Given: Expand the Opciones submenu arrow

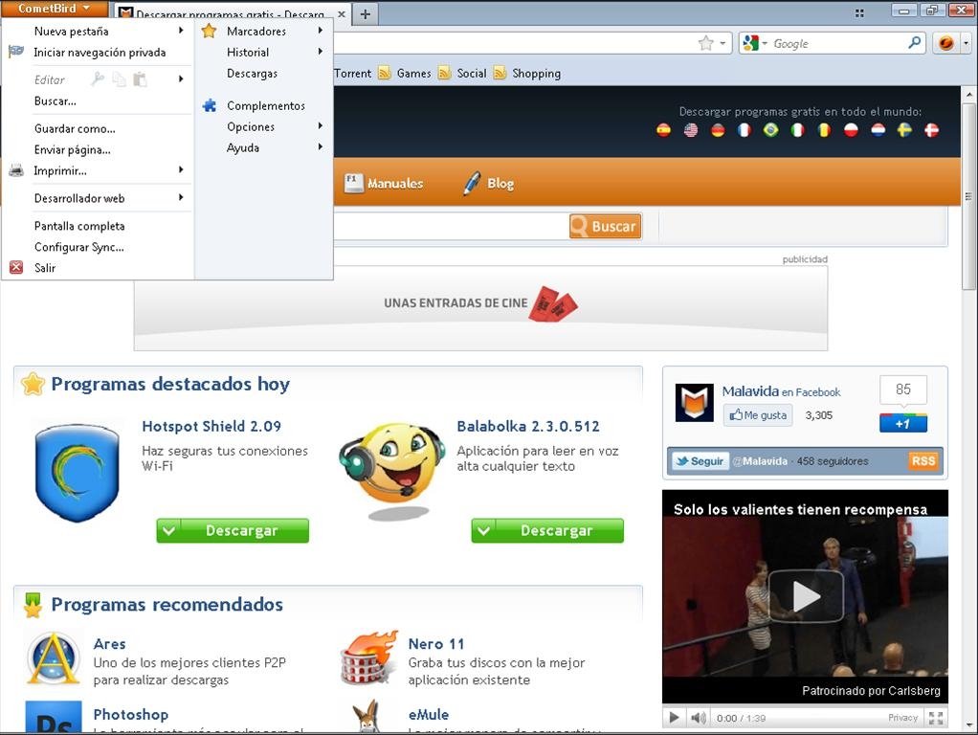Looking at the screenshot, I should 320,125.
